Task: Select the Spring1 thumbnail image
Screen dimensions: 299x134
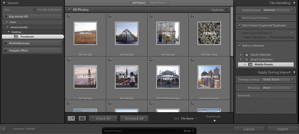Action: pyautogui.click(x=85, y=33)
